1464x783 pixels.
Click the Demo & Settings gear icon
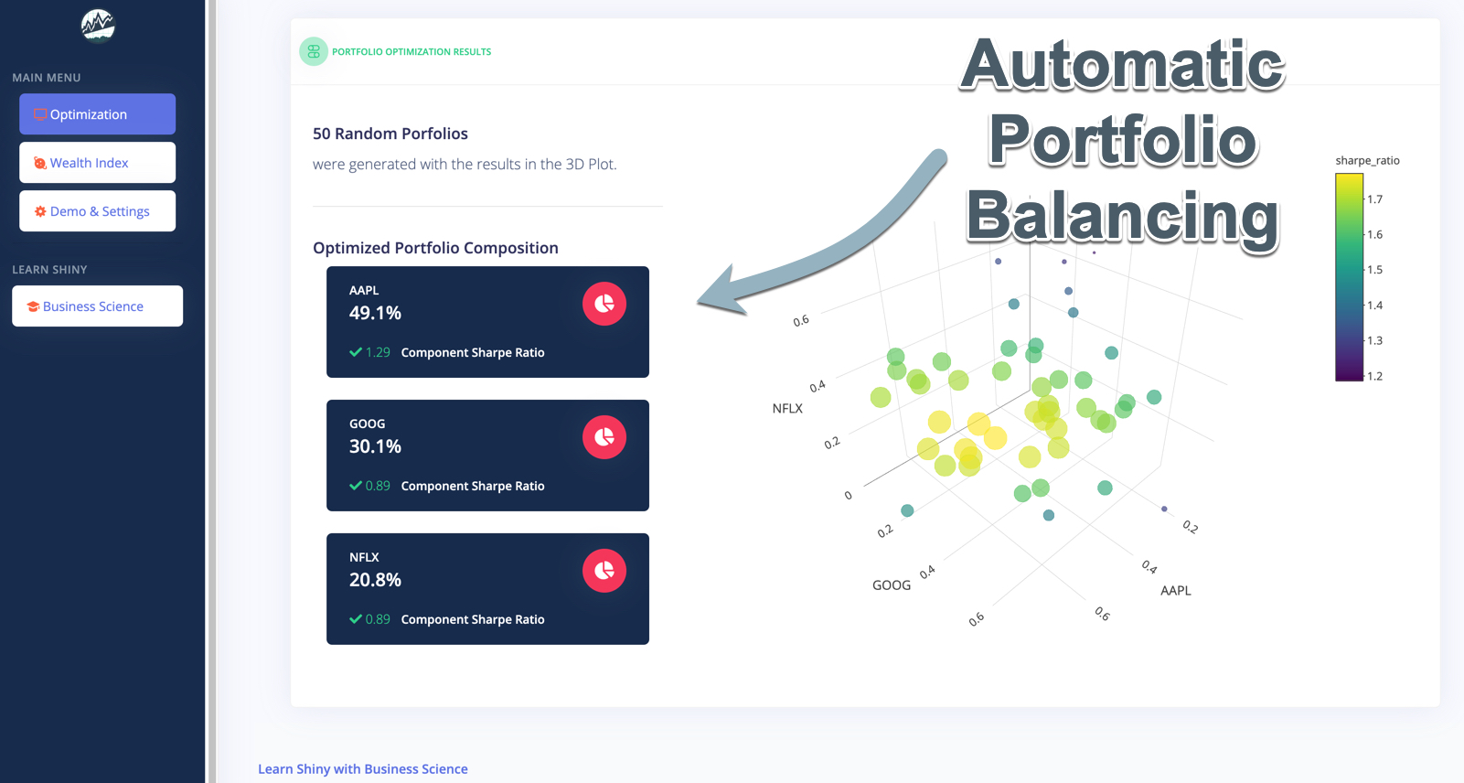click(x=40, y=211)
